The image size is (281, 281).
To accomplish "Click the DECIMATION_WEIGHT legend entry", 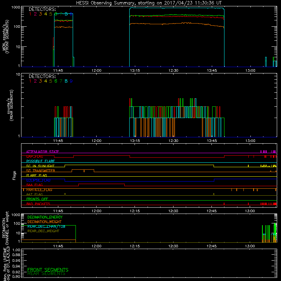I will coord(45,222).
